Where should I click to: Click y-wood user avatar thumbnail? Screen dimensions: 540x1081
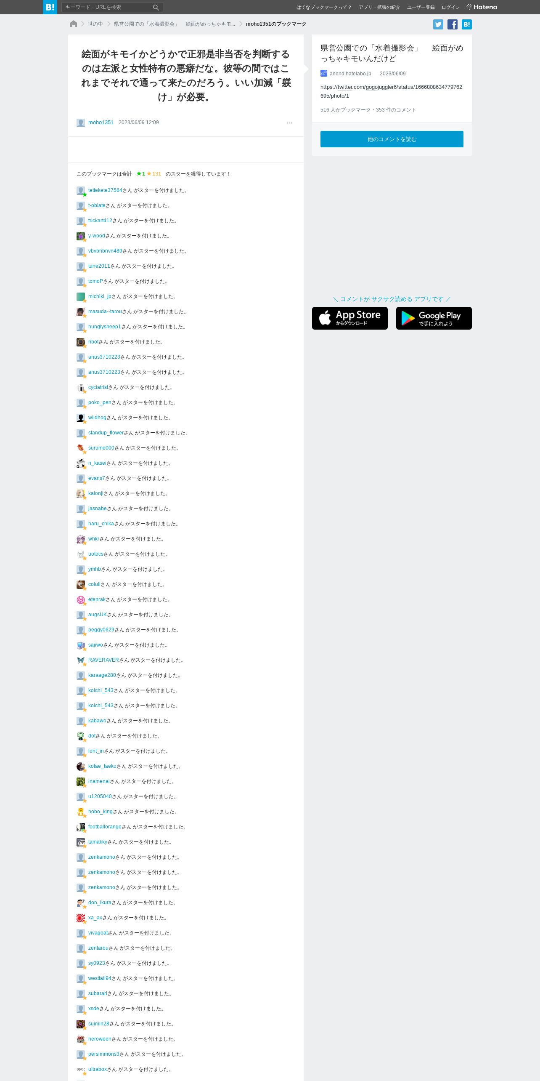pyautogui.click(x=81, y=236)
